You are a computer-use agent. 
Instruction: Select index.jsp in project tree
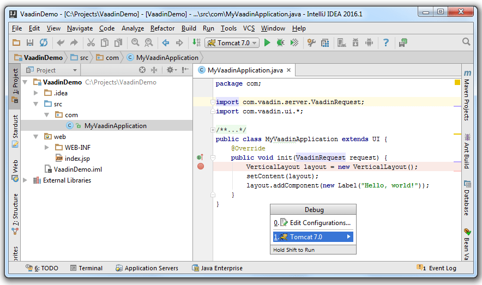[77, 159]
